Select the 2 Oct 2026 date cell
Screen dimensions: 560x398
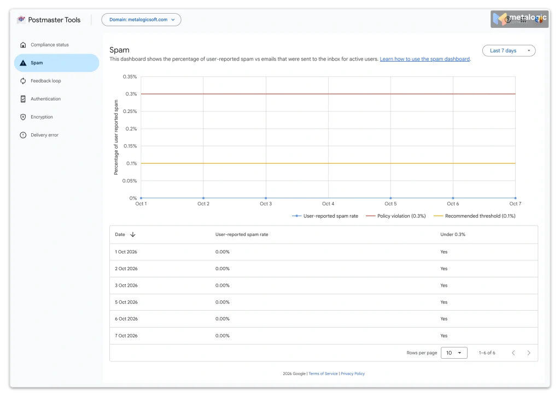126,269
